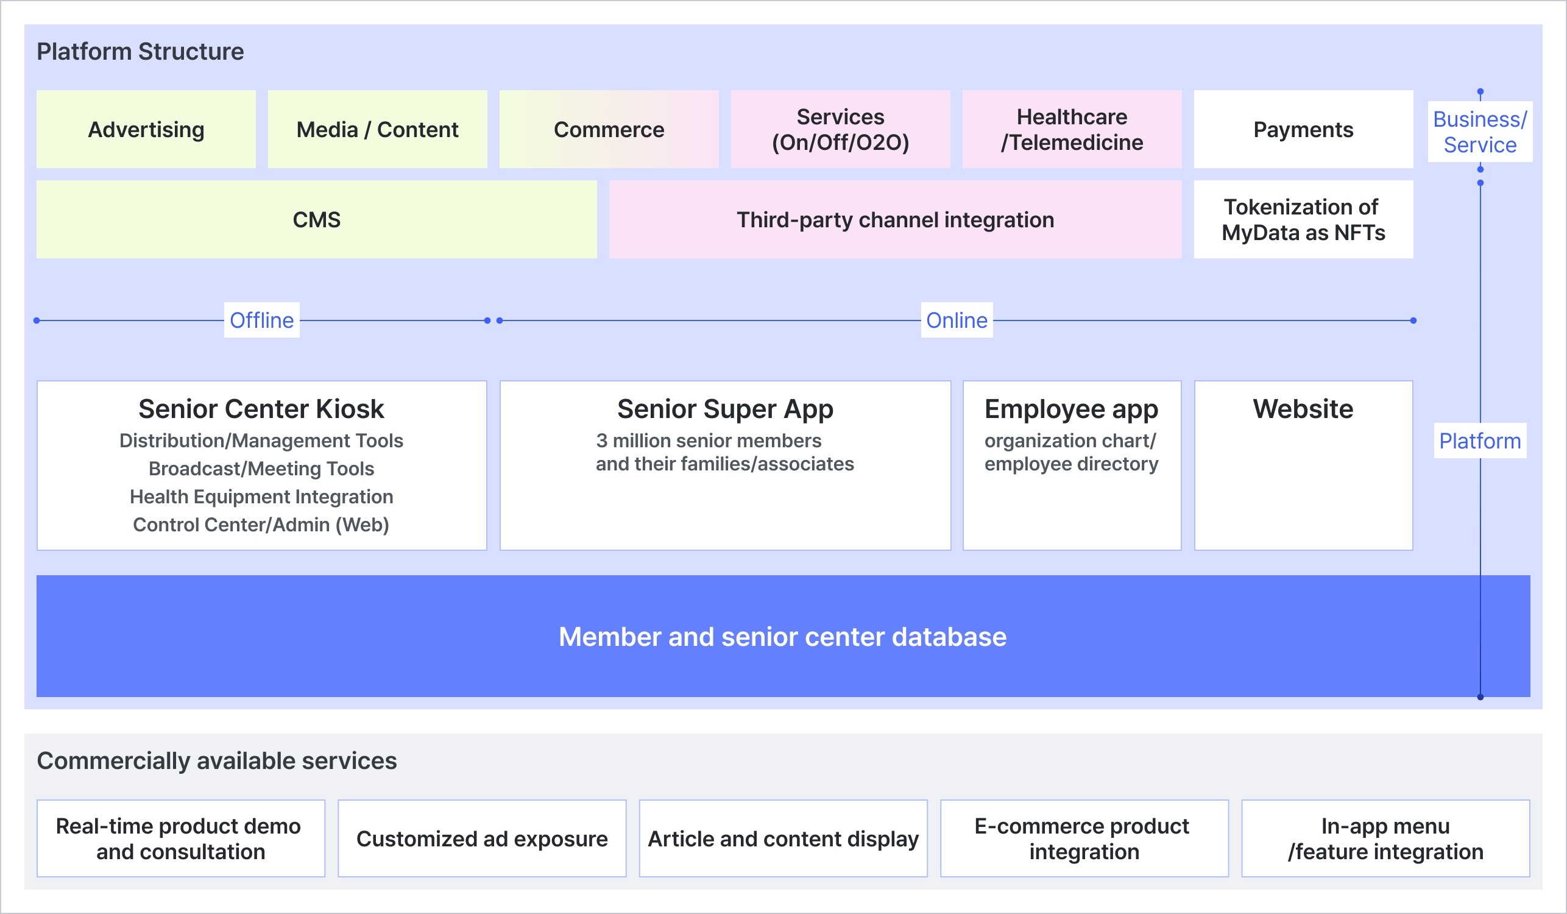Click the Advertising box
This screenshot has height=914, width=1567.
point(146,129)
